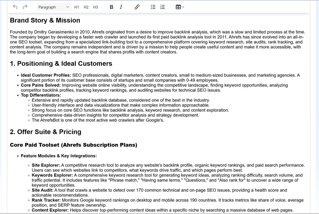This screenshot has width=319, height=214.
Task: Apply Heading 1 with H1 button
Action: pyautogui.click(x=77, y=7)
